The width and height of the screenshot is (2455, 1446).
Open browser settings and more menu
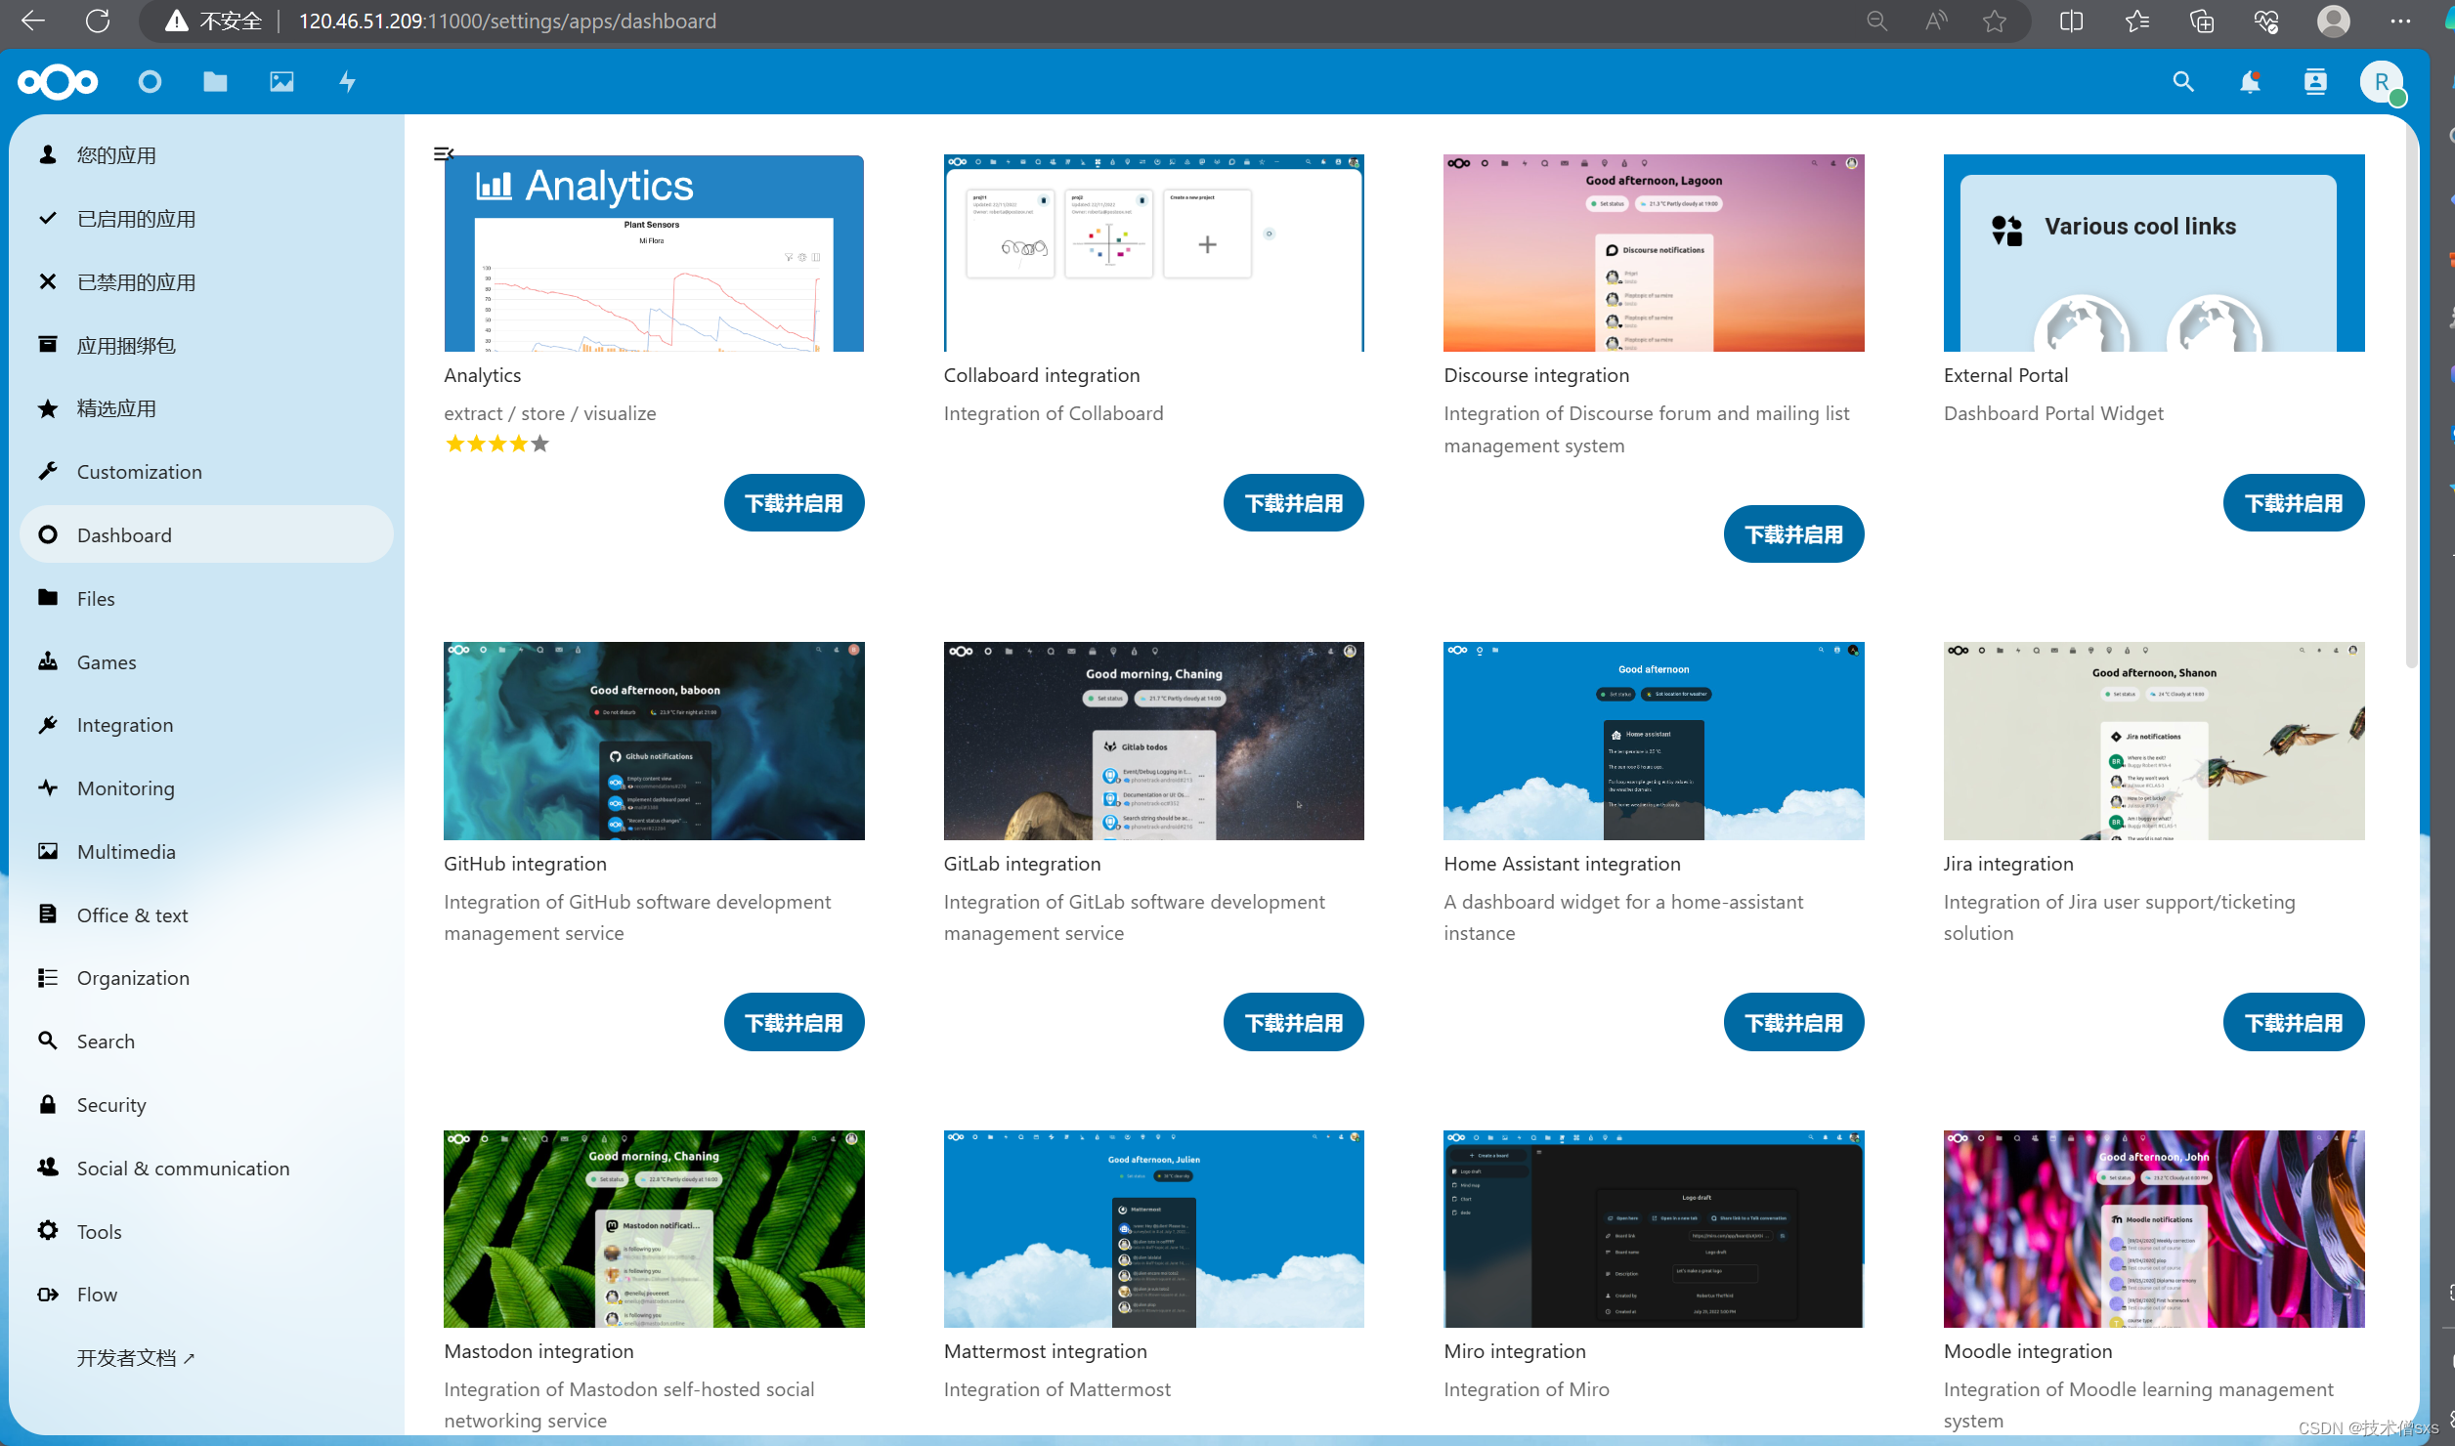click(2399, 21)
